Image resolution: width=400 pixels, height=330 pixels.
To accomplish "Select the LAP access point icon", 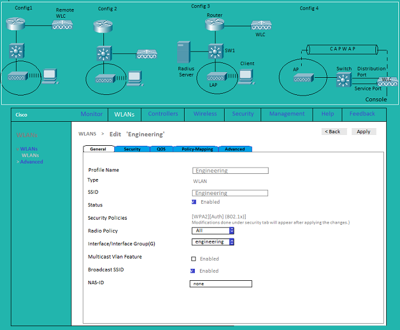I will [214, 77].
